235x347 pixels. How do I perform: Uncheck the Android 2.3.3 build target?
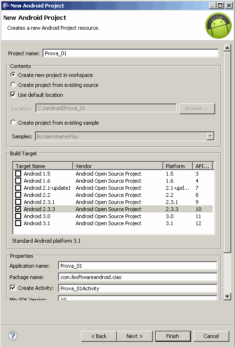tap(18, 209)
